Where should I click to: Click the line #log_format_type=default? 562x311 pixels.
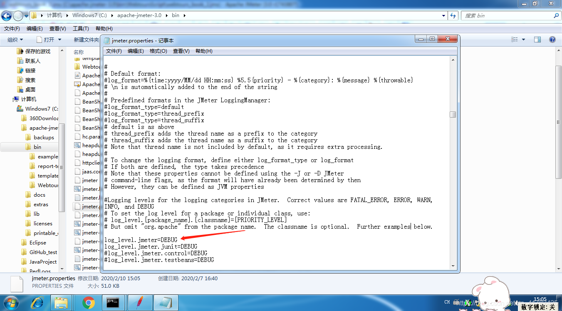tap(144, 107)
